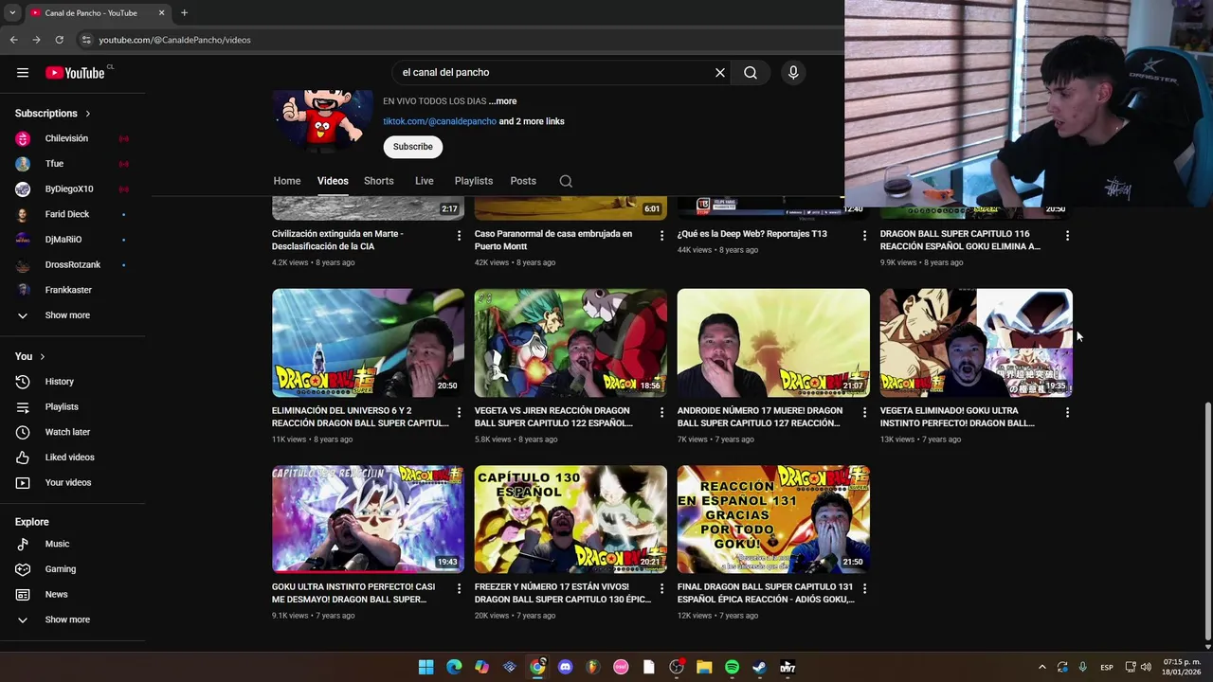This screenshot has width=1213, height=682.
Task: Open options for Eliminación del Universo 6 video
Action: 460,412
